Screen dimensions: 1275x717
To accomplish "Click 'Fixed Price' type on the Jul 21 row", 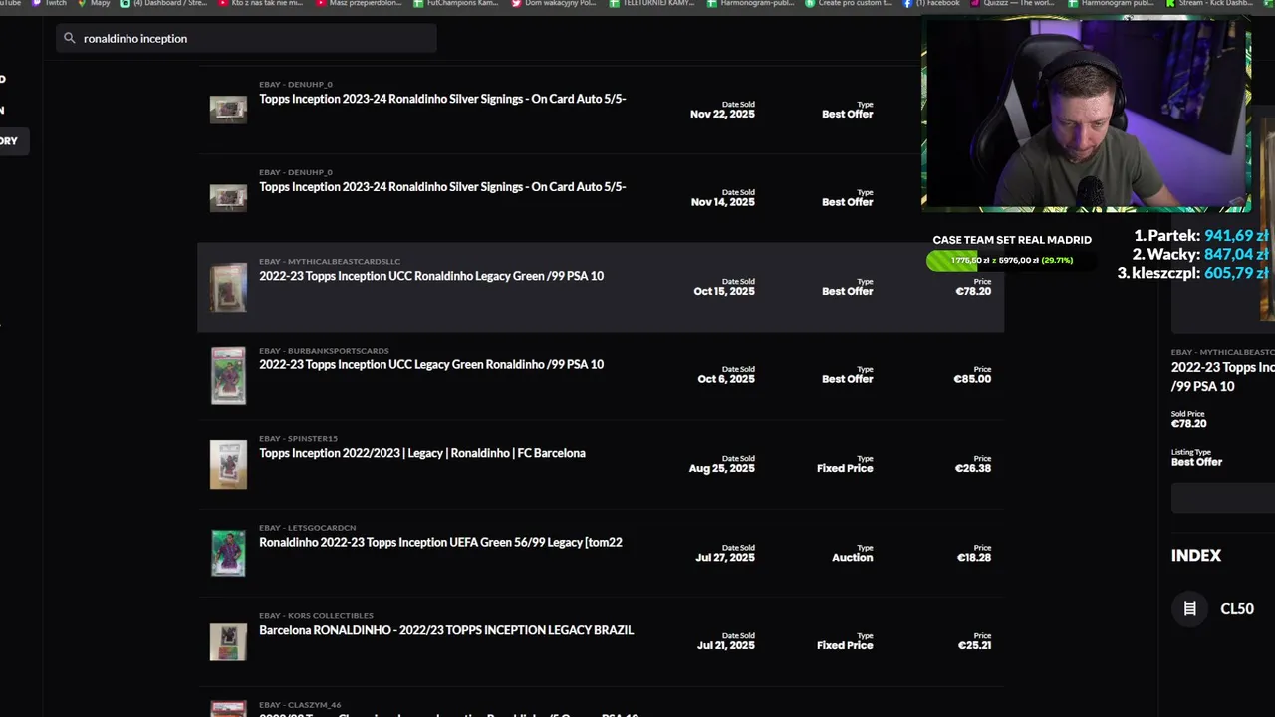I will pyautogui.click(x=845, y=645).
